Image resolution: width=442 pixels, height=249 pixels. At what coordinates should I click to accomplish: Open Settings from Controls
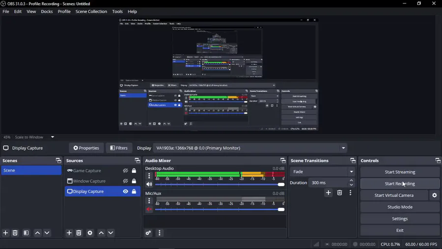coord(400,219)
